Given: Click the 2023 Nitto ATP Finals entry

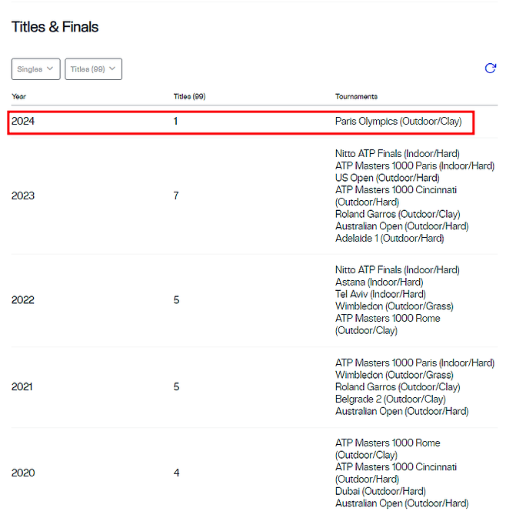Looking at the screenshot, I should [x=398, y=154].
